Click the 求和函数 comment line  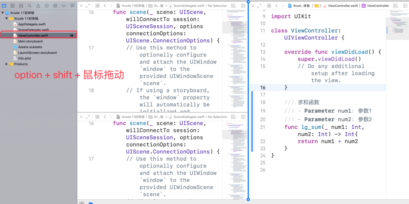pos(302,102)
